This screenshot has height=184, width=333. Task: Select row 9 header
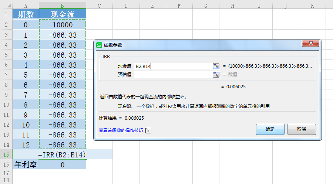[x=6, y=95]
